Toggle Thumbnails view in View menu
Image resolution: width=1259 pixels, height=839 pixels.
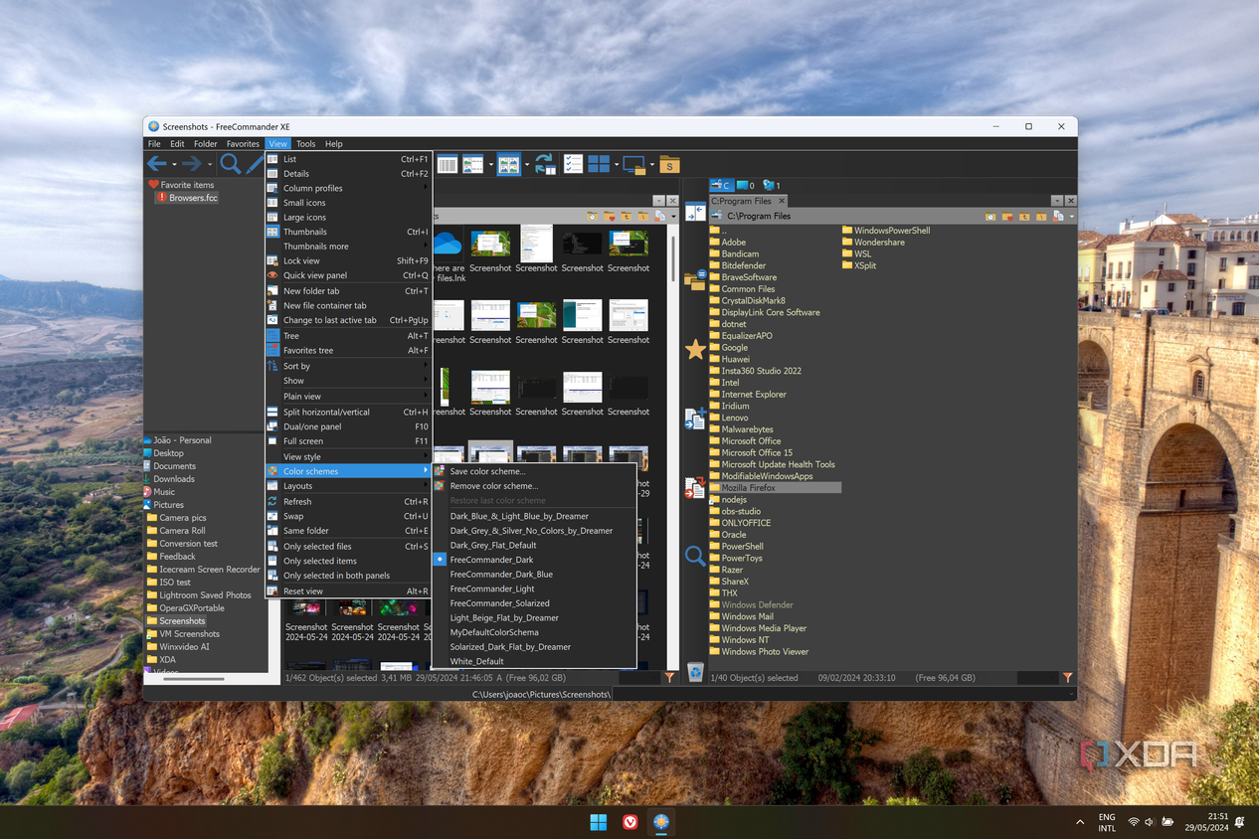pyautogui.click(x=348, y=232)
